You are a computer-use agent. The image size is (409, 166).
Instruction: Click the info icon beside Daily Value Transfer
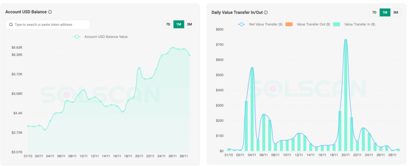click(266, 12)
